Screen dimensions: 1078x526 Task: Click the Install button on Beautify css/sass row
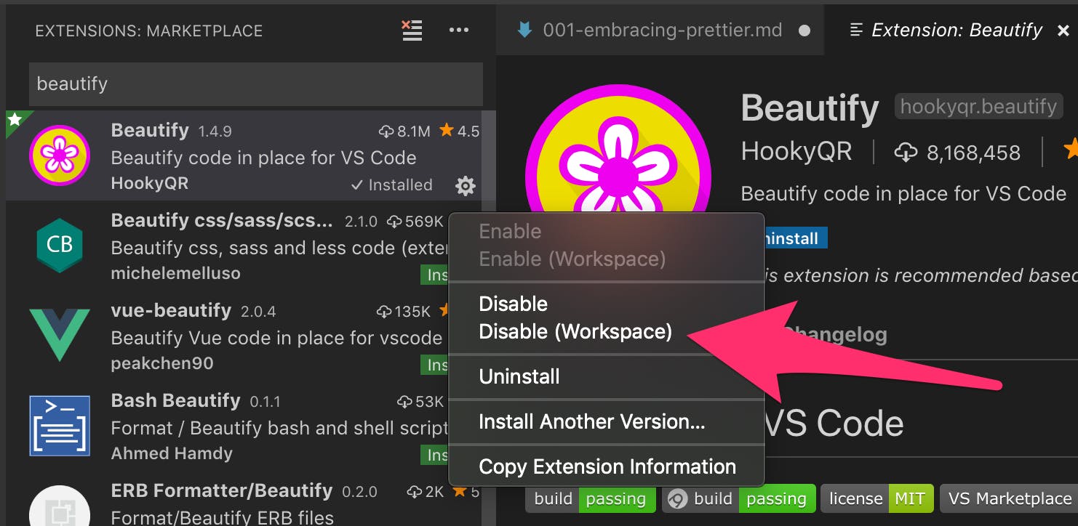[435, 275]
